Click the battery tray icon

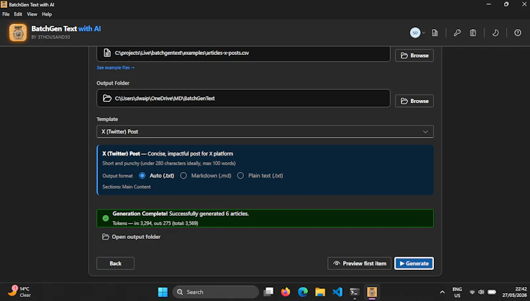click(492, 292)
